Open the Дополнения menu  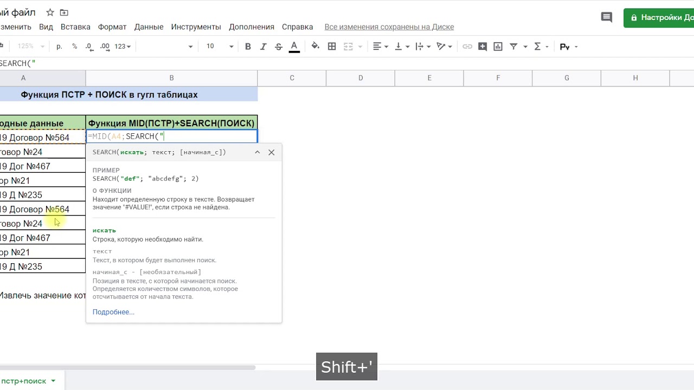(252, 27)
